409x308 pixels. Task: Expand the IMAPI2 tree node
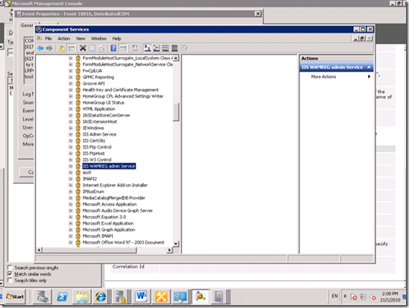point(70,179)
